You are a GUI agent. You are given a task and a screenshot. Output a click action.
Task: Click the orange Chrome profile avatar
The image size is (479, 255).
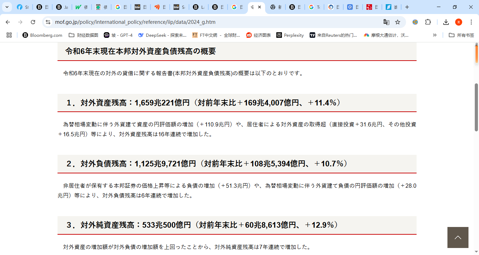(458, 22)
